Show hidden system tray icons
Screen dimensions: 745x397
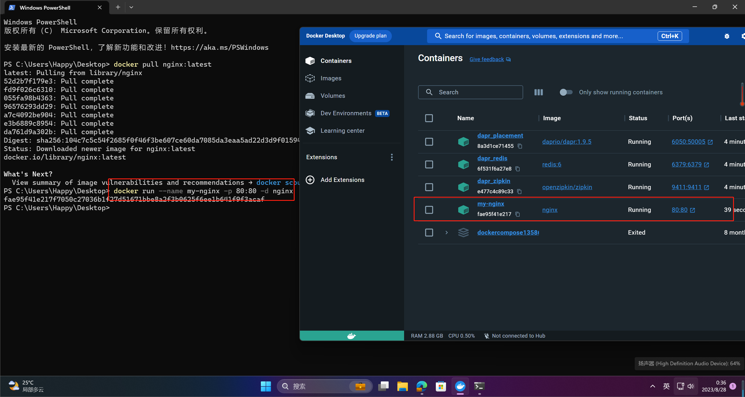pyautogui.click(x=653, y=386)
